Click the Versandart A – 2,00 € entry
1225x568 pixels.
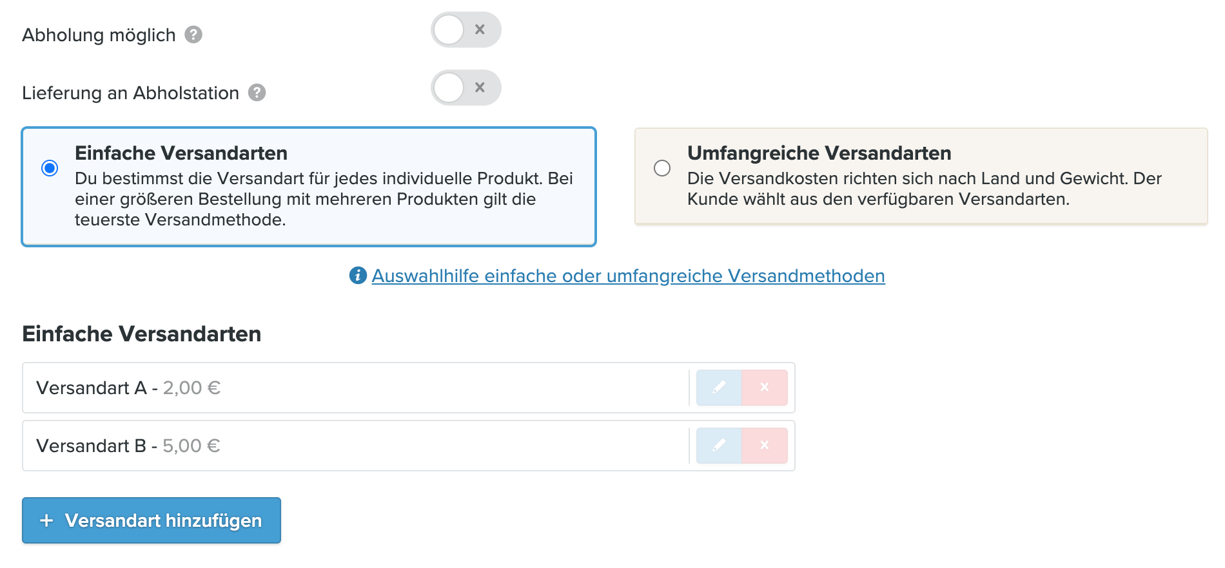click(128, 388)
